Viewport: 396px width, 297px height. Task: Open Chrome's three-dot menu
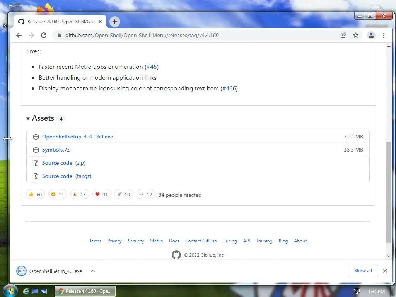pyautogui.click(x=384, y=35)
